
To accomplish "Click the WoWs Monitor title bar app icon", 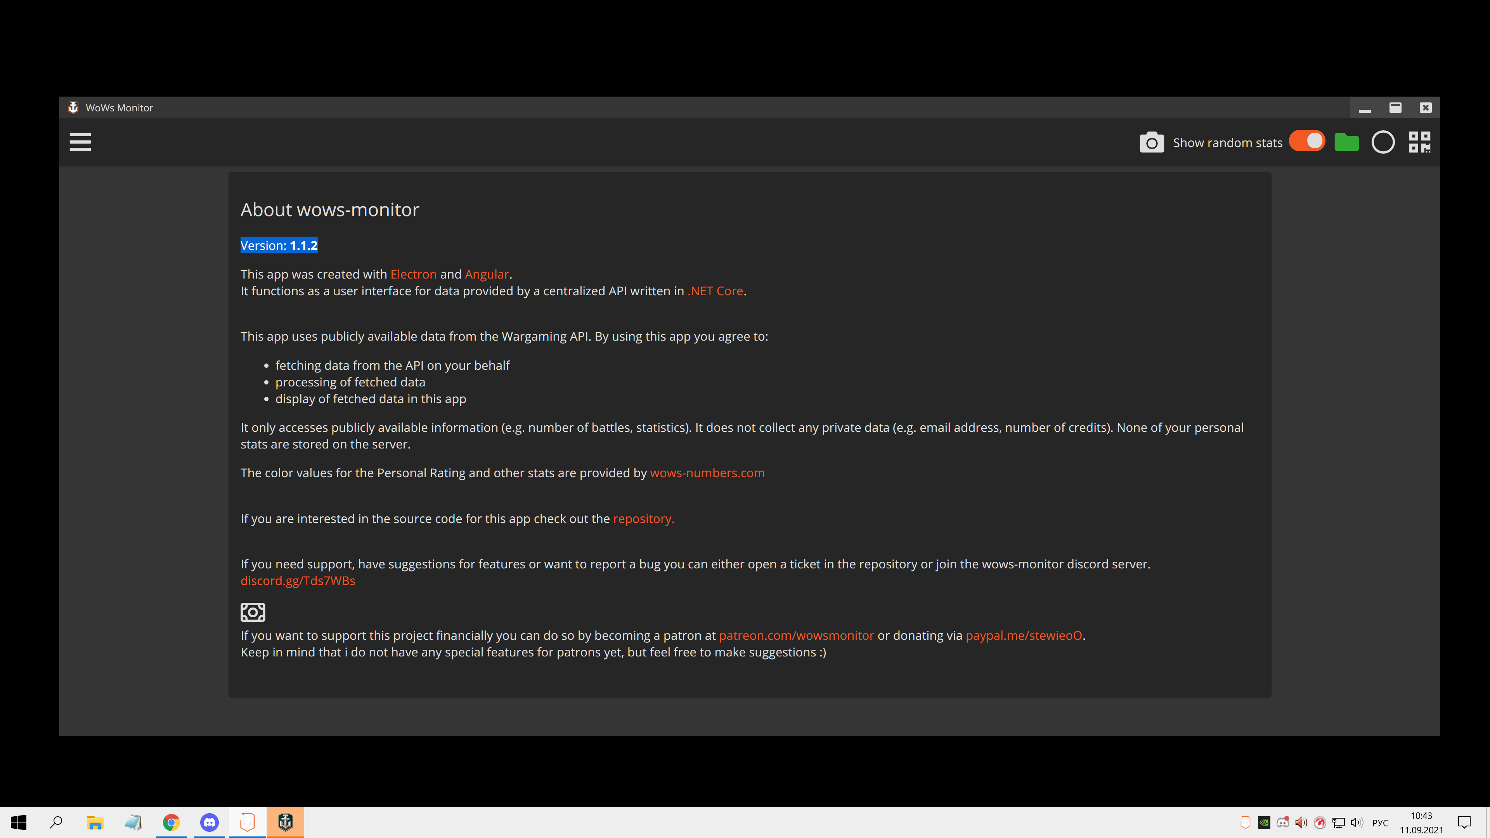I will (x=73, y=107).
